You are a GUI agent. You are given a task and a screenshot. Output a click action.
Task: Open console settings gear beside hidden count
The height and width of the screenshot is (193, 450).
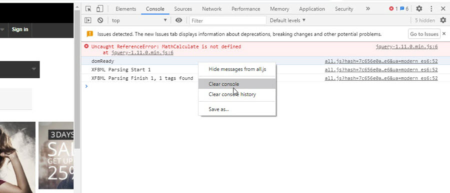(x=443, y=20)
